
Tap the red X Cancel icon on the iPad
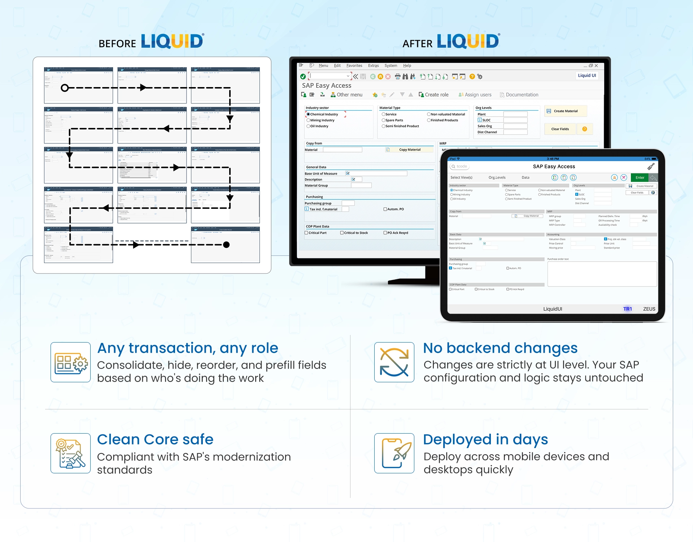pos(624,177)
